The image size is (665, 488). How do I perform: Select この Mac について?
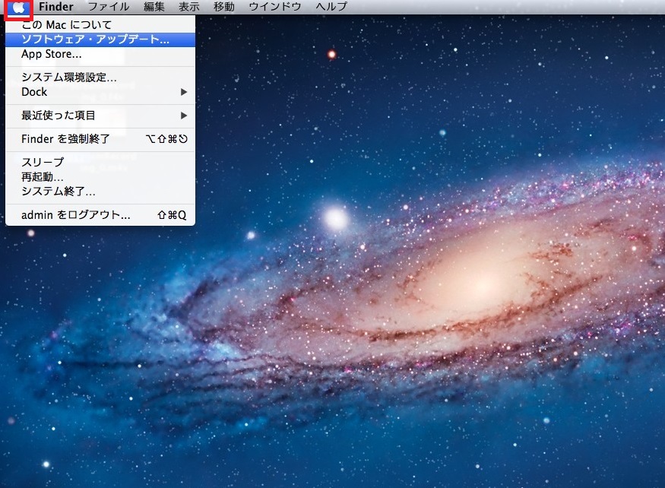pyautogui.click(x=66, y=25)
